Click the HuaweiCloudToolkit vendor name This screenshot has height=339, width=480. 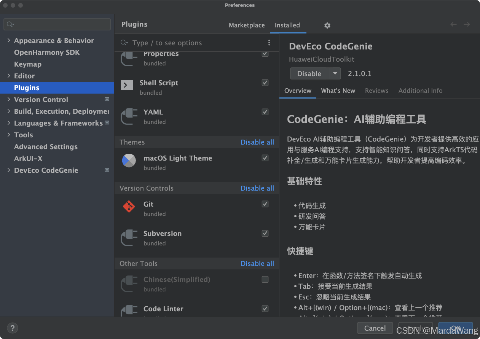point(322,59)
